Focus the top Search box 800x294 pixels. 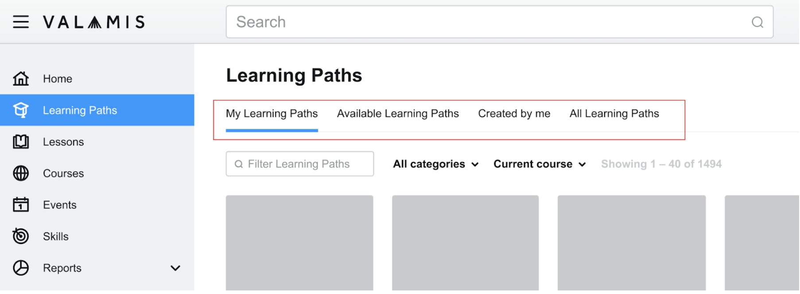coord(500,22)
